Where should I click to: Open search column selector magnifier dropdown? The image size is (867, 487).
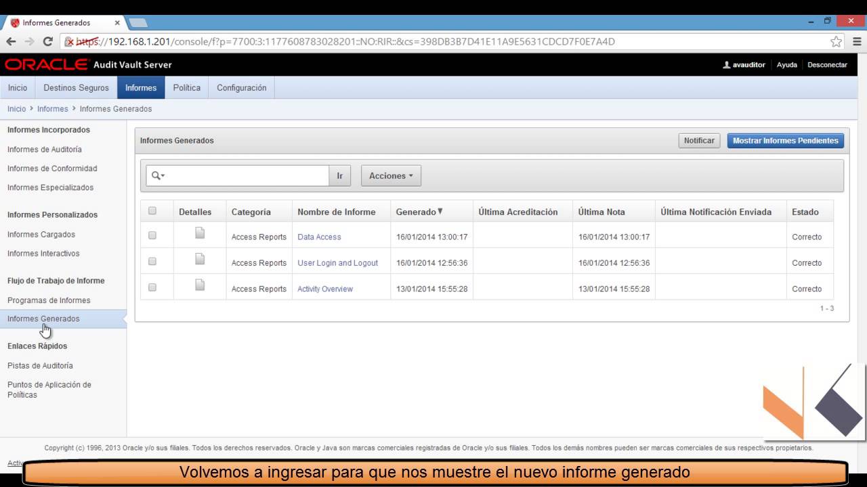(x=158, y=176)
